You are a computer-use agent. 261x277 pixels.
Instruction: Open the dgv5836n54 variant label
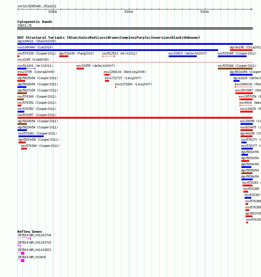click(250, 177)
